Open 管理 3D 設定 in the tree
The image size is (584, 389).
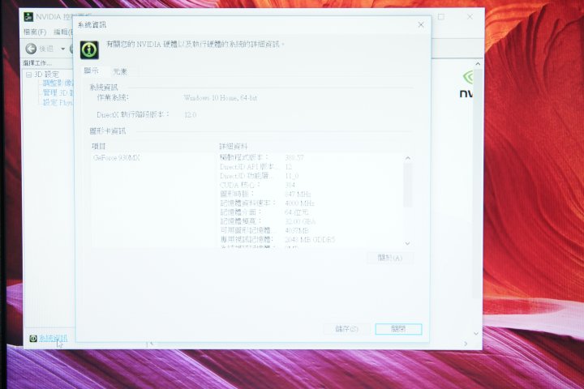(58, 92)
